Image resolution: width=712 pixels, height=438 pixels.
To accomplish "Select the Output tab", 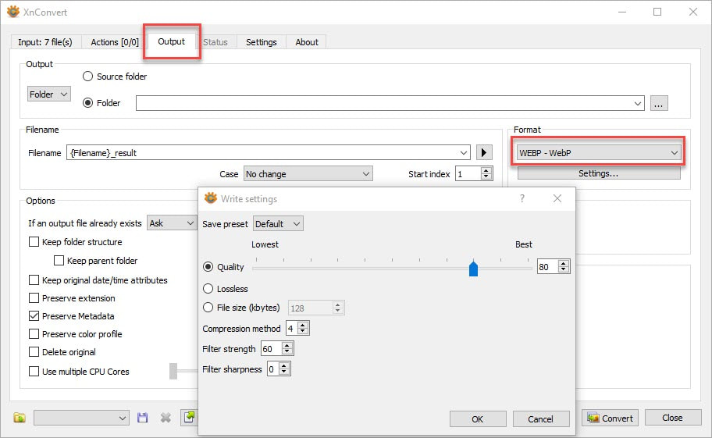I will point(171,41).
